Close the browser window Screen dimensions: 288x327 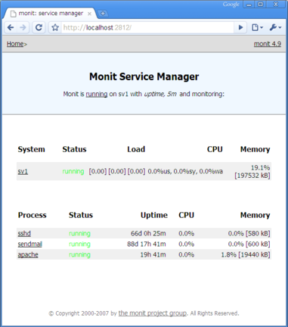(276, 5)
